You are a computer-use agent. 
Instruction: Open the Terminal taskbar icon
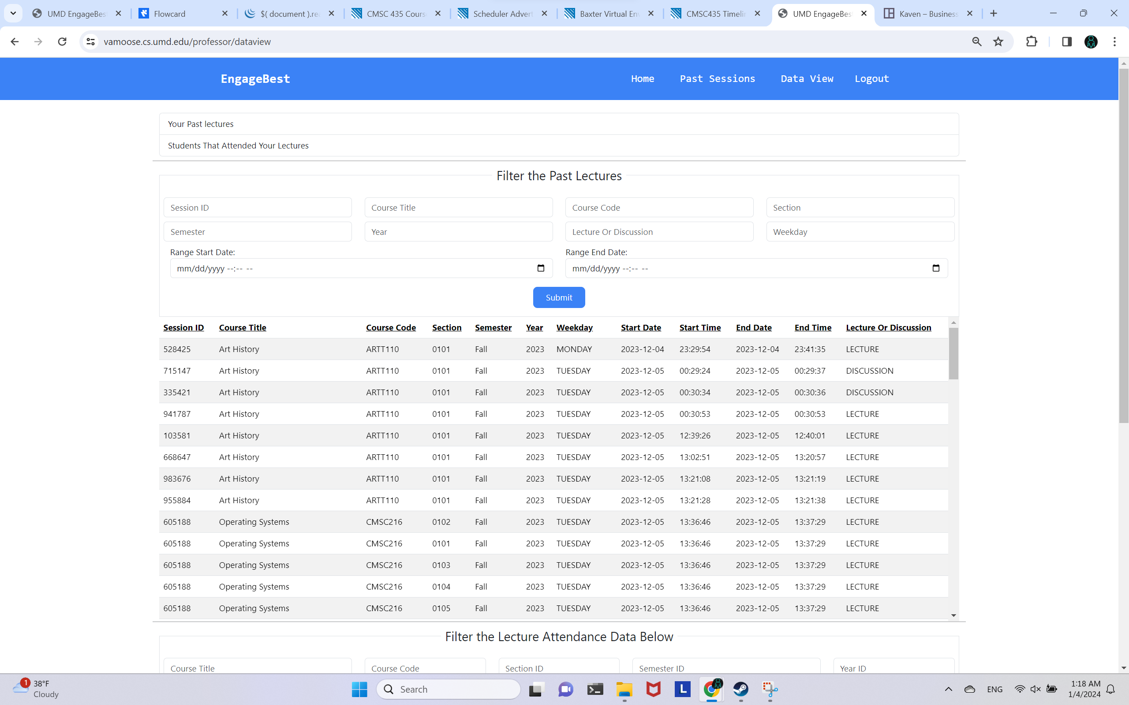[x=595, y=689]
